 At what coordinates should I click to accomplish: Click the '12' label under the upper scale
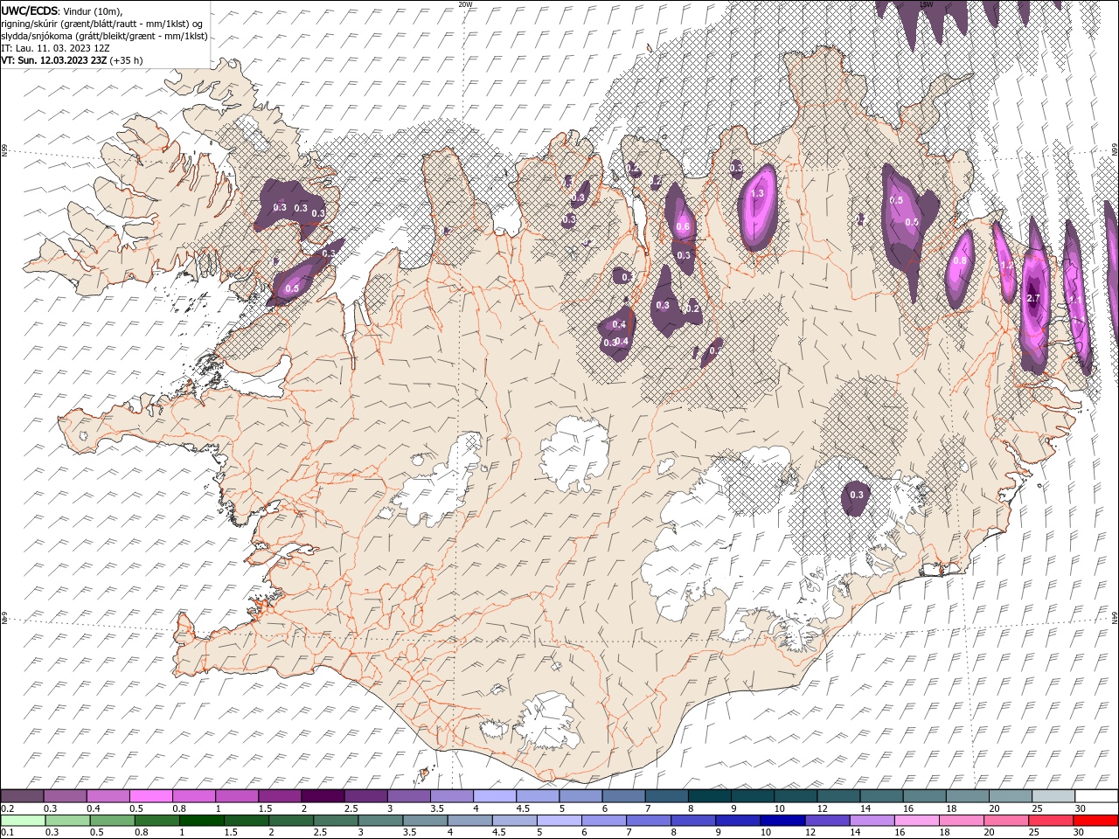(822, 808)
